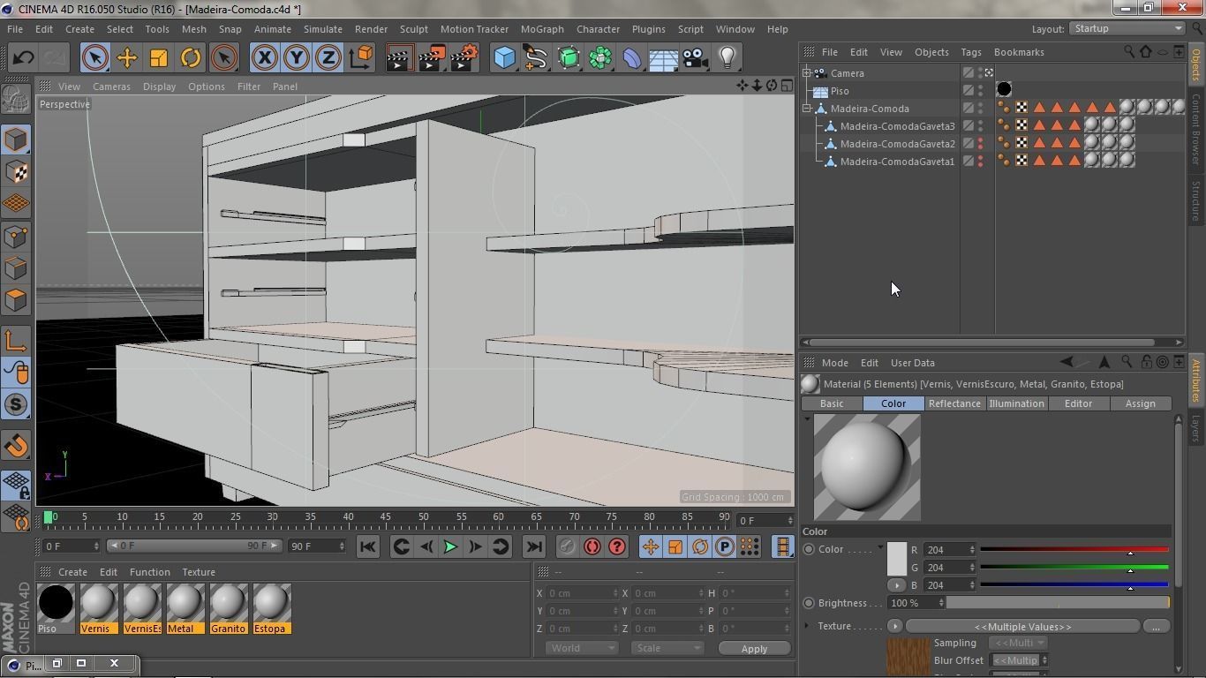Open material manager Create menu
The width and height of the screenshot is (1206, 678).
click(72, 572)
